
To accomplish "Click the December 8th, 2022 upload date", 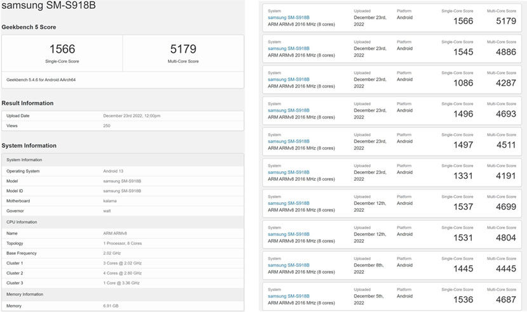I will (x=369, y=268).
